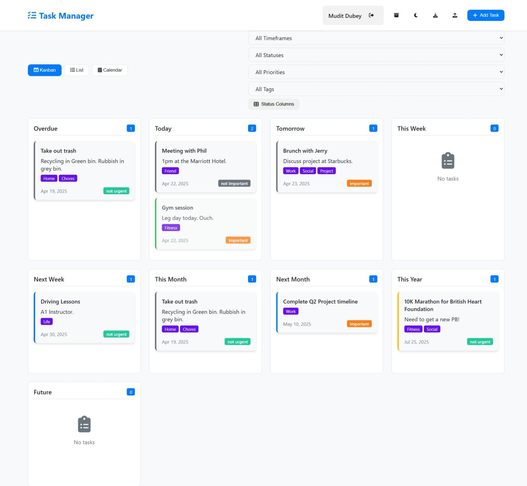Open the All Timeframes dropdown

pos(376,38)
